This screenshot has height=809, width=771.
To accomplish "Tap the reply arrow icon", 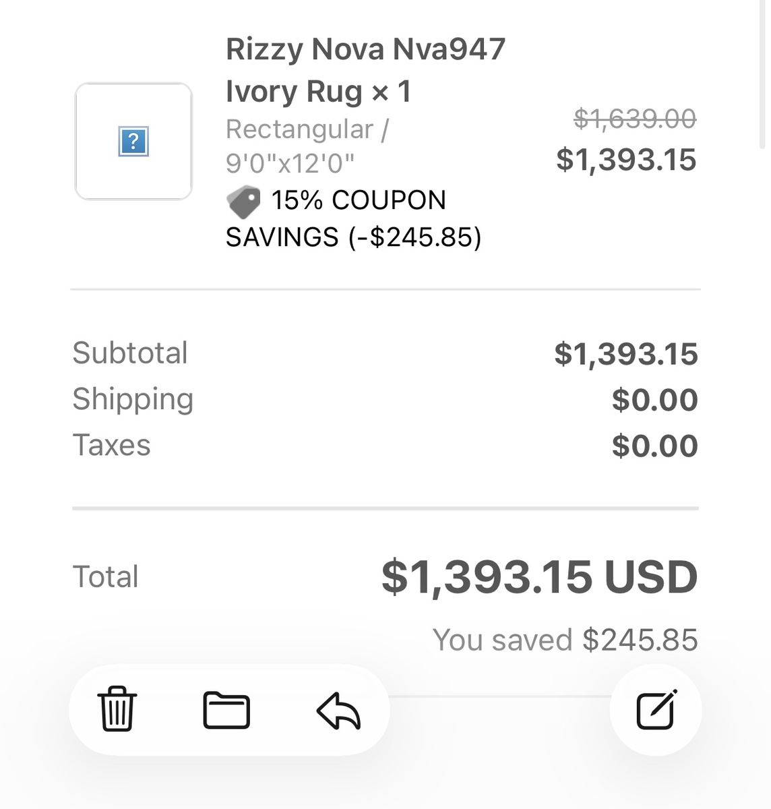I will (x=338, y=711).
